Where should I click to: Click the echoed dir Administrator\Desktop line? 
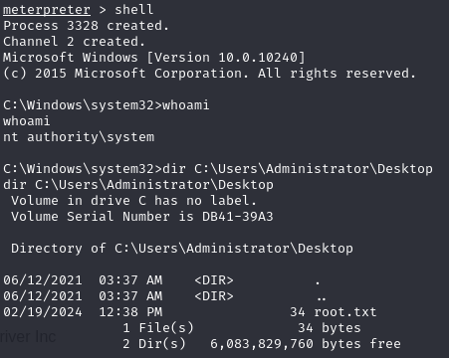coord(138,185)
